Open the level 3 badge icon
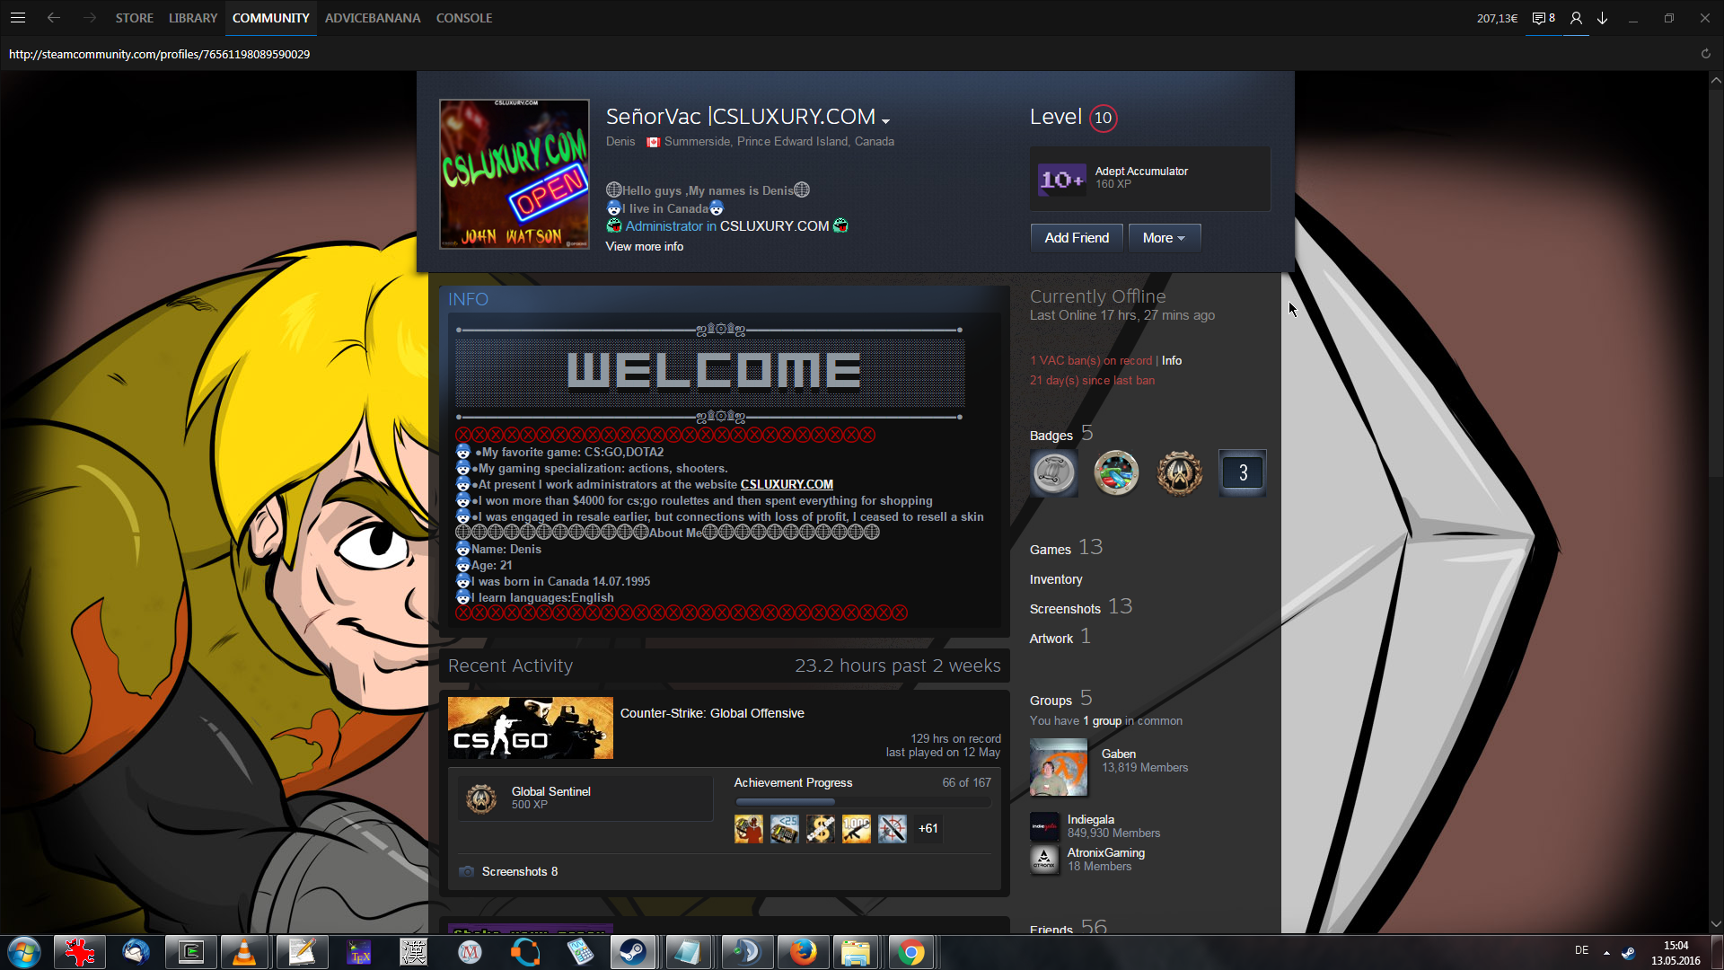The height and width of the screenshot is (970, 1724). [1242, 472]
